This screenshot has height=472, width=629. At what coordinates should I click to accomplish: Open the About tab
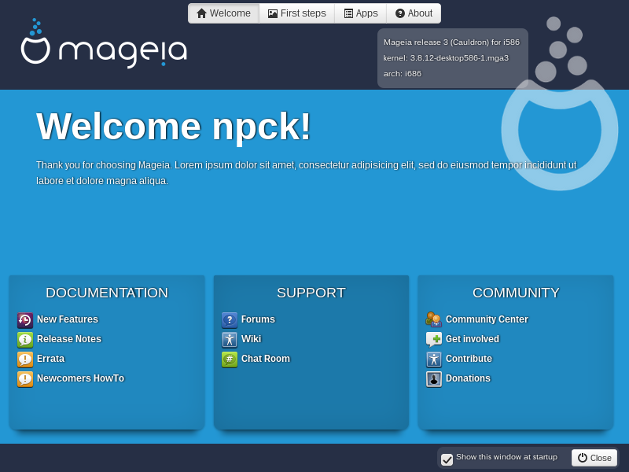[x=414, y=13]
